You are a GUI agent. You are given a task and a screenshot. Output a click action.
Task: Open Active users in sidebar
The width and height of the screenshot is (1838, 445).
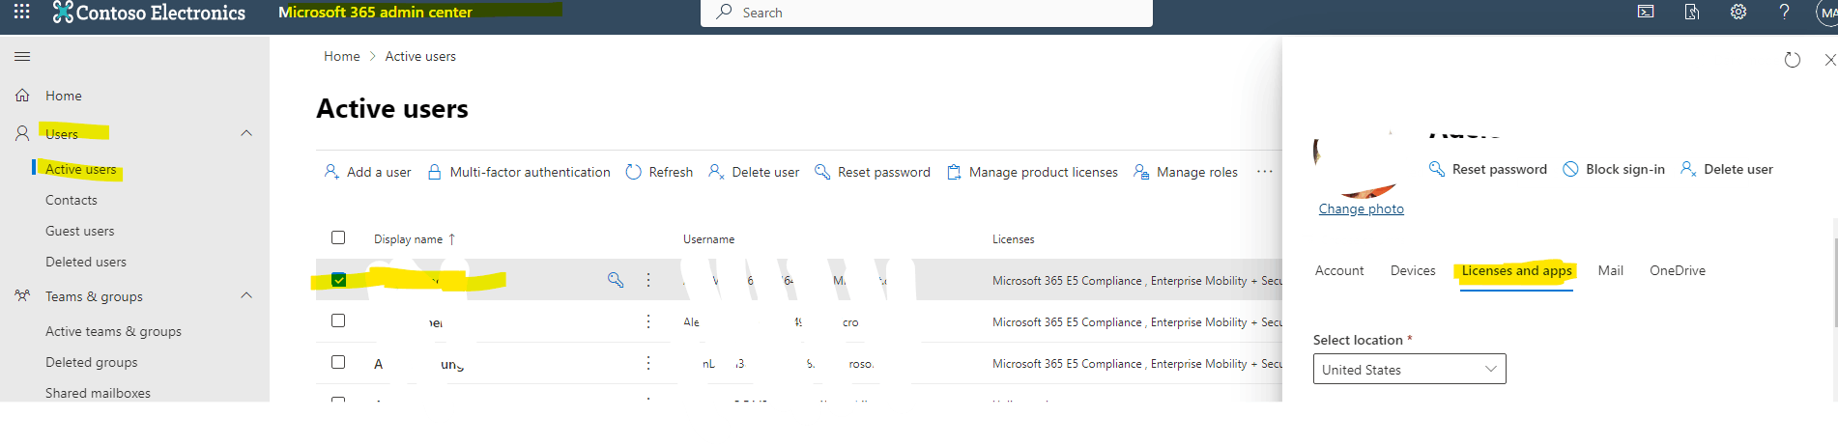81,169
